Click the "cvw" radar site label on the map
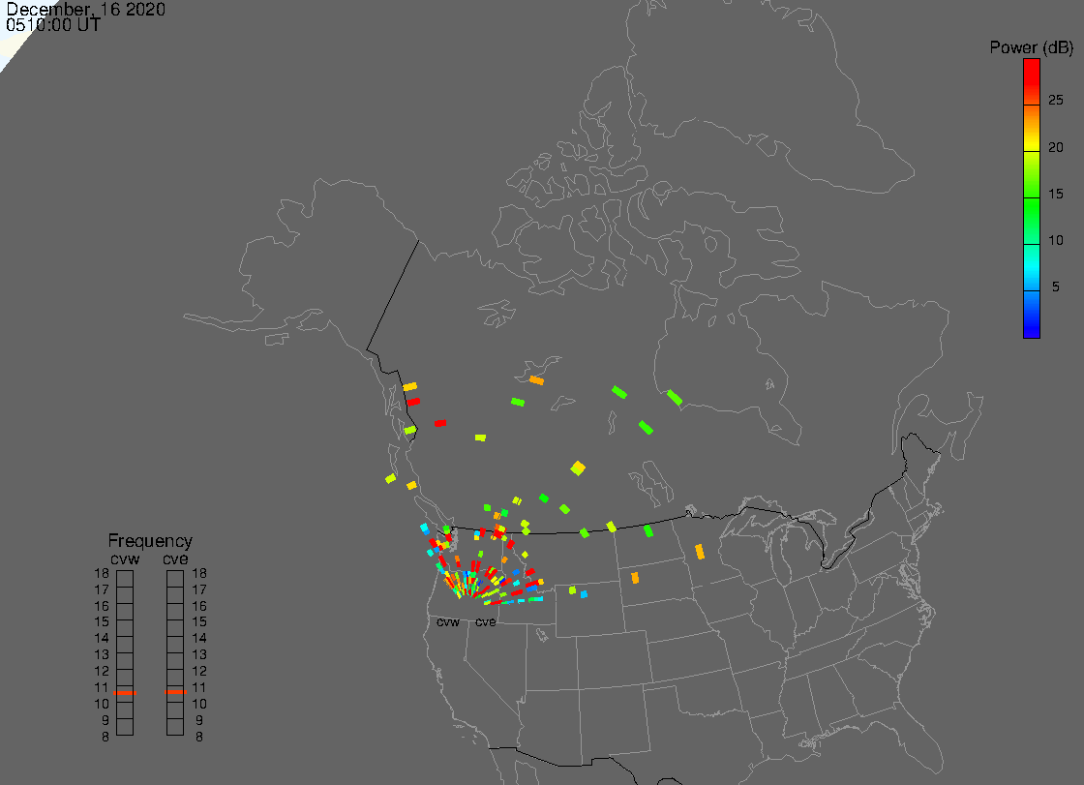 click(x=448, y=622)
